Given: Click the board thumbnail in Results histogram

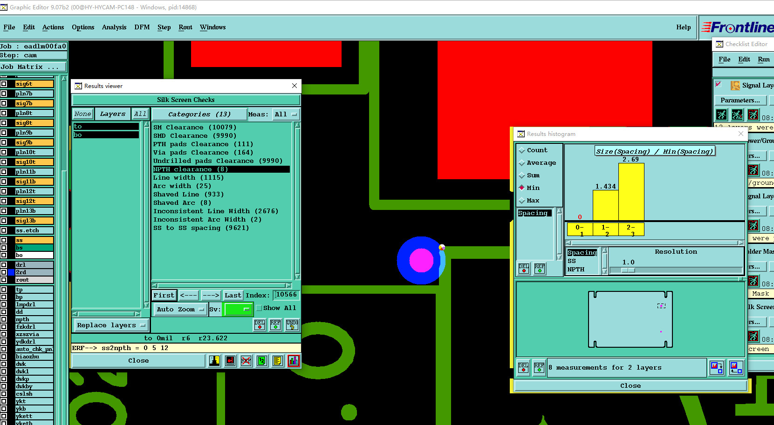Looking at the screenshot, I should point(630,319).
